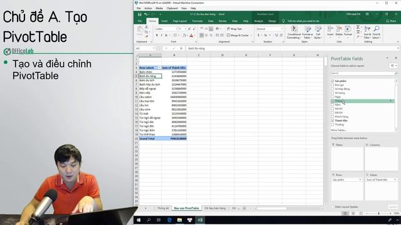Click Wrap Text button
This screenshot has height=225, width=401.
point(234,29)
